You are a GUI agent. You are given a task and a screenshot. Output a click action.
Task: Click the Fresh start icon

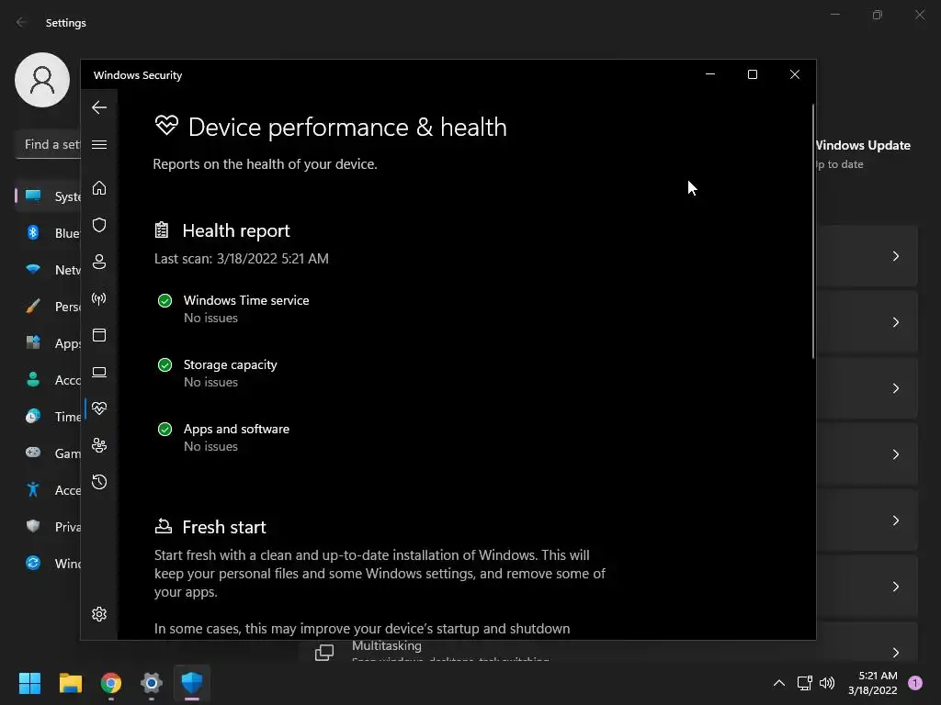point(163,526)
